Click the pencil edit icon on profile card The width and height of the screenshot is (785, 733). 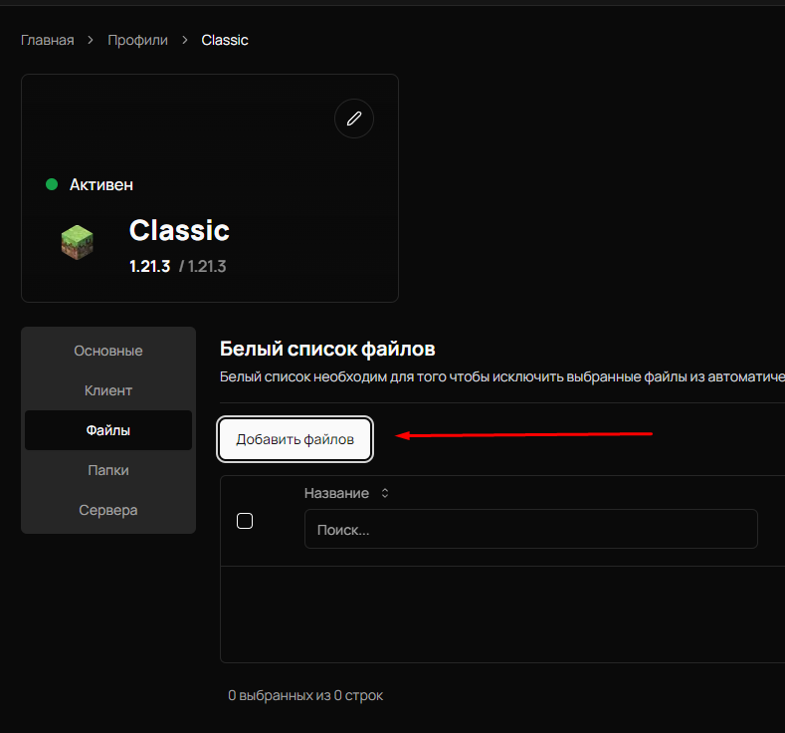(354, 119)
